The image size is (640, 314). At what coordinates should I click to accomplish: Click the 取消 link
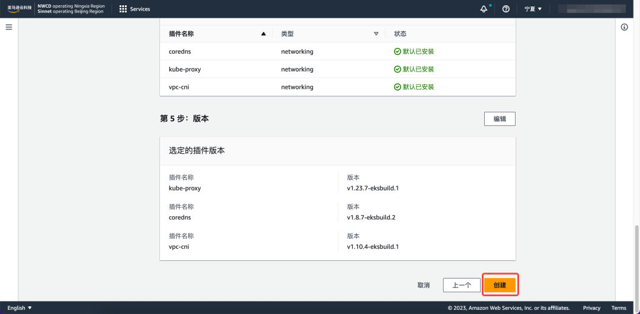pos(424,285)
